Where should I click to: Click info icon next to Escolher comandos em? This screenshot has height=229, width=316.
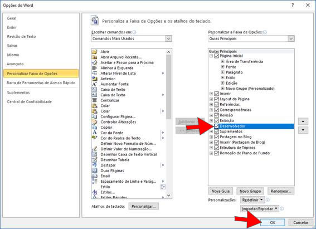[134, 32]
